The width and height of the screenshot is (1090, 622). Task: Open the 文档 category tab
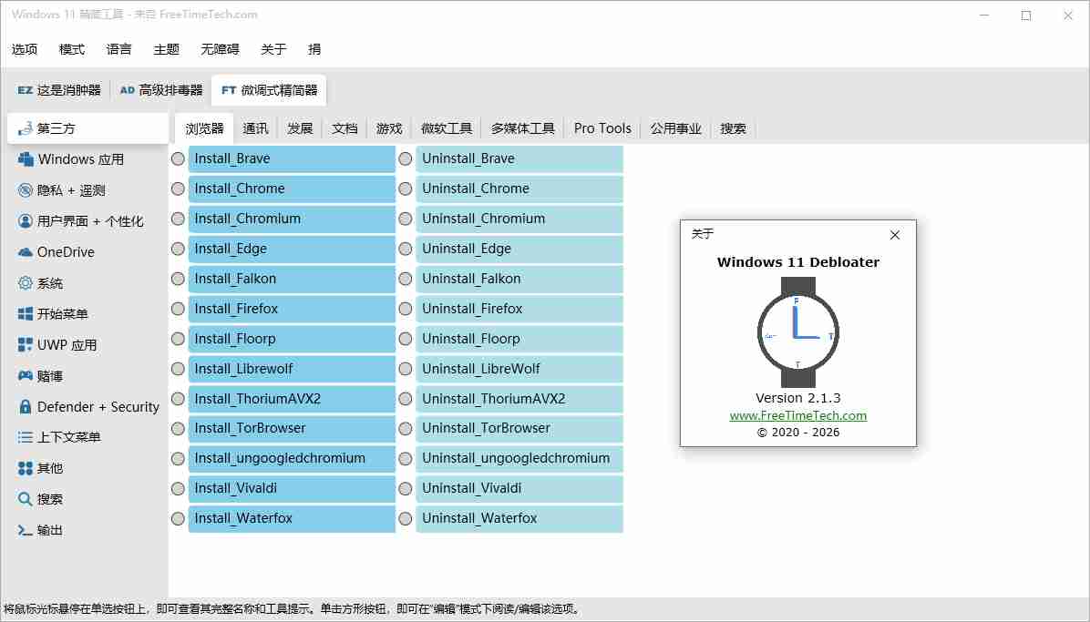(x=344, y=128)
